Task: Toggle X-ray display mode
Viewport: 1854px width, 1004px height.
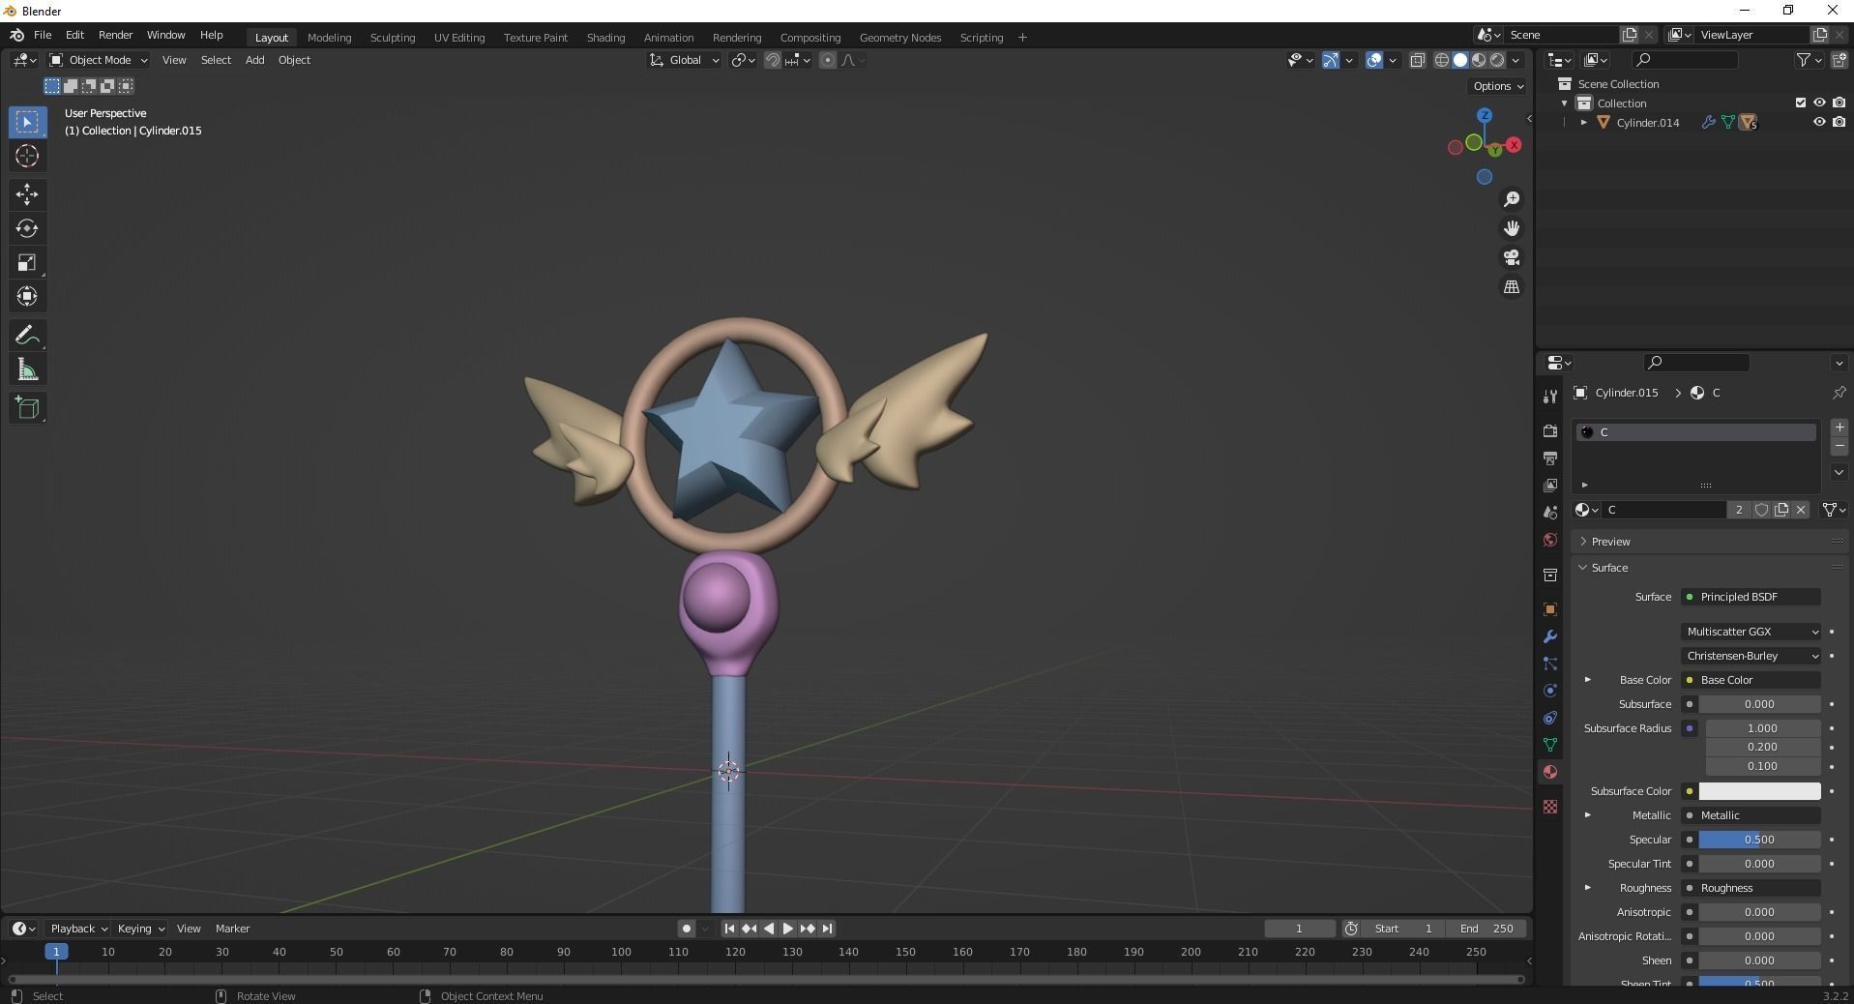Action: point(1418,60)
